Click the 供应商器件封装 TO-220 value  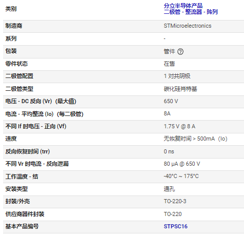pyautogui.click(x=173, y=214)
